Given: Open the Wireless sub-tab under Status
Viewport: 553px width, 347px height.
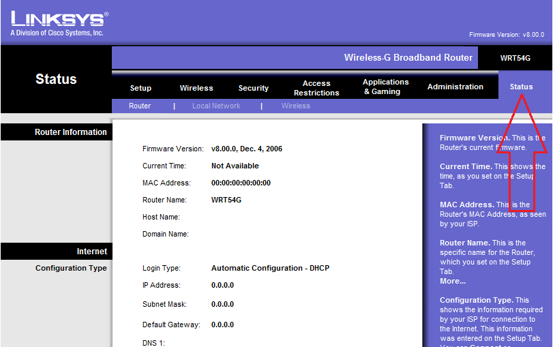Looking at the screenshot, I should (x=295, y=106).
